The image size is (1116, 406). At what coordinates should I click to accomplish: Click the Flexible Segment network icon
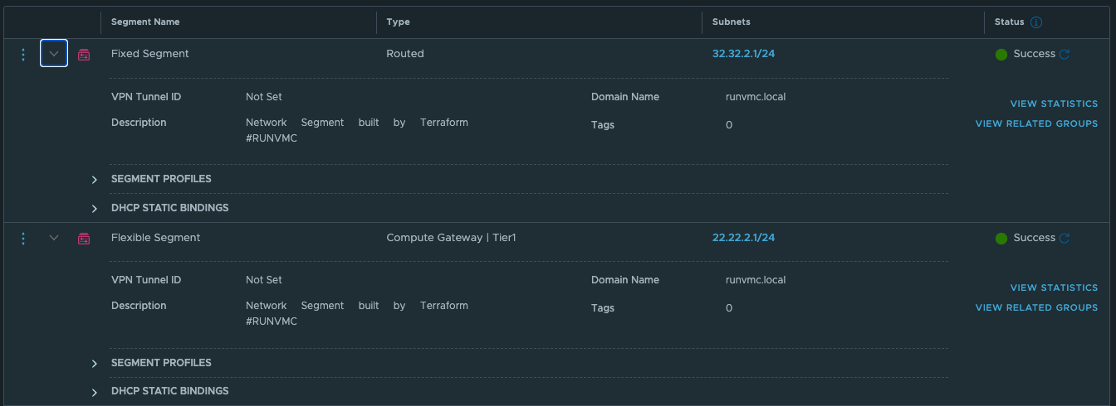coord(84,239)
